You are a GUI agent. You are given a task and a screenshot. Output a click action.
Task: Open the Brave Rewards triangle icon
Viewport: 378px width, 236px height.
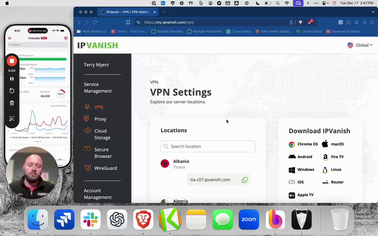(x=310, y=22)
